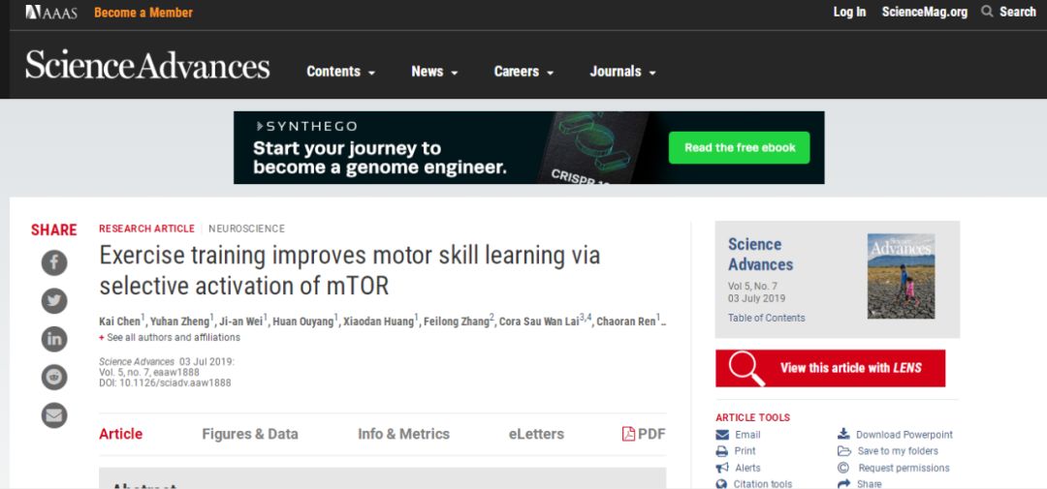The height and width of the screenshot is (489, 1047).
Task: Open the Careers dropdown menu
Action: click(523, 72)
